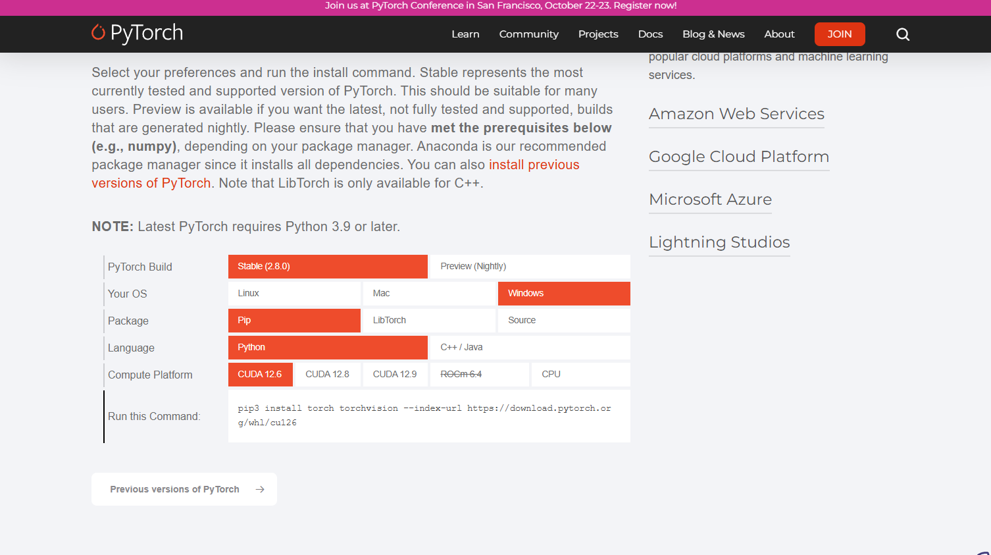Open Amazon Web Services link

pos(736,114)
